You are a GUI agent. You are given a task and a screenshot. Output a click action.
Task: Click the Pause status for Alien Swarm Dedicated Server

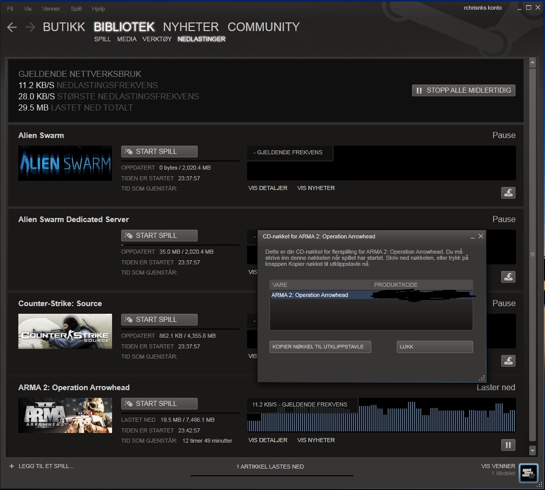(x=504, y=220)
